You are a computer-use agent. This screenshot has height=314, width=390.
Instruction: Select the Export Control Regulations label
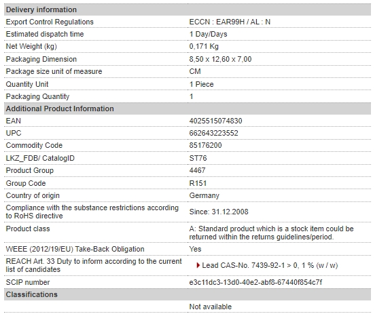(x=50, y=22)
